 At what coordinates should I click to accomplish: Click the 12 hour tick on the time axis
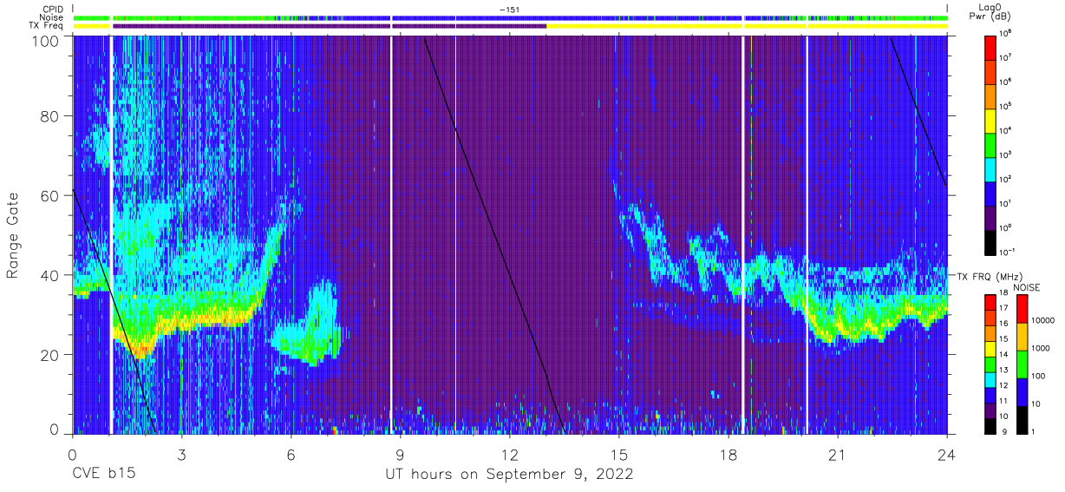[509, 455]
